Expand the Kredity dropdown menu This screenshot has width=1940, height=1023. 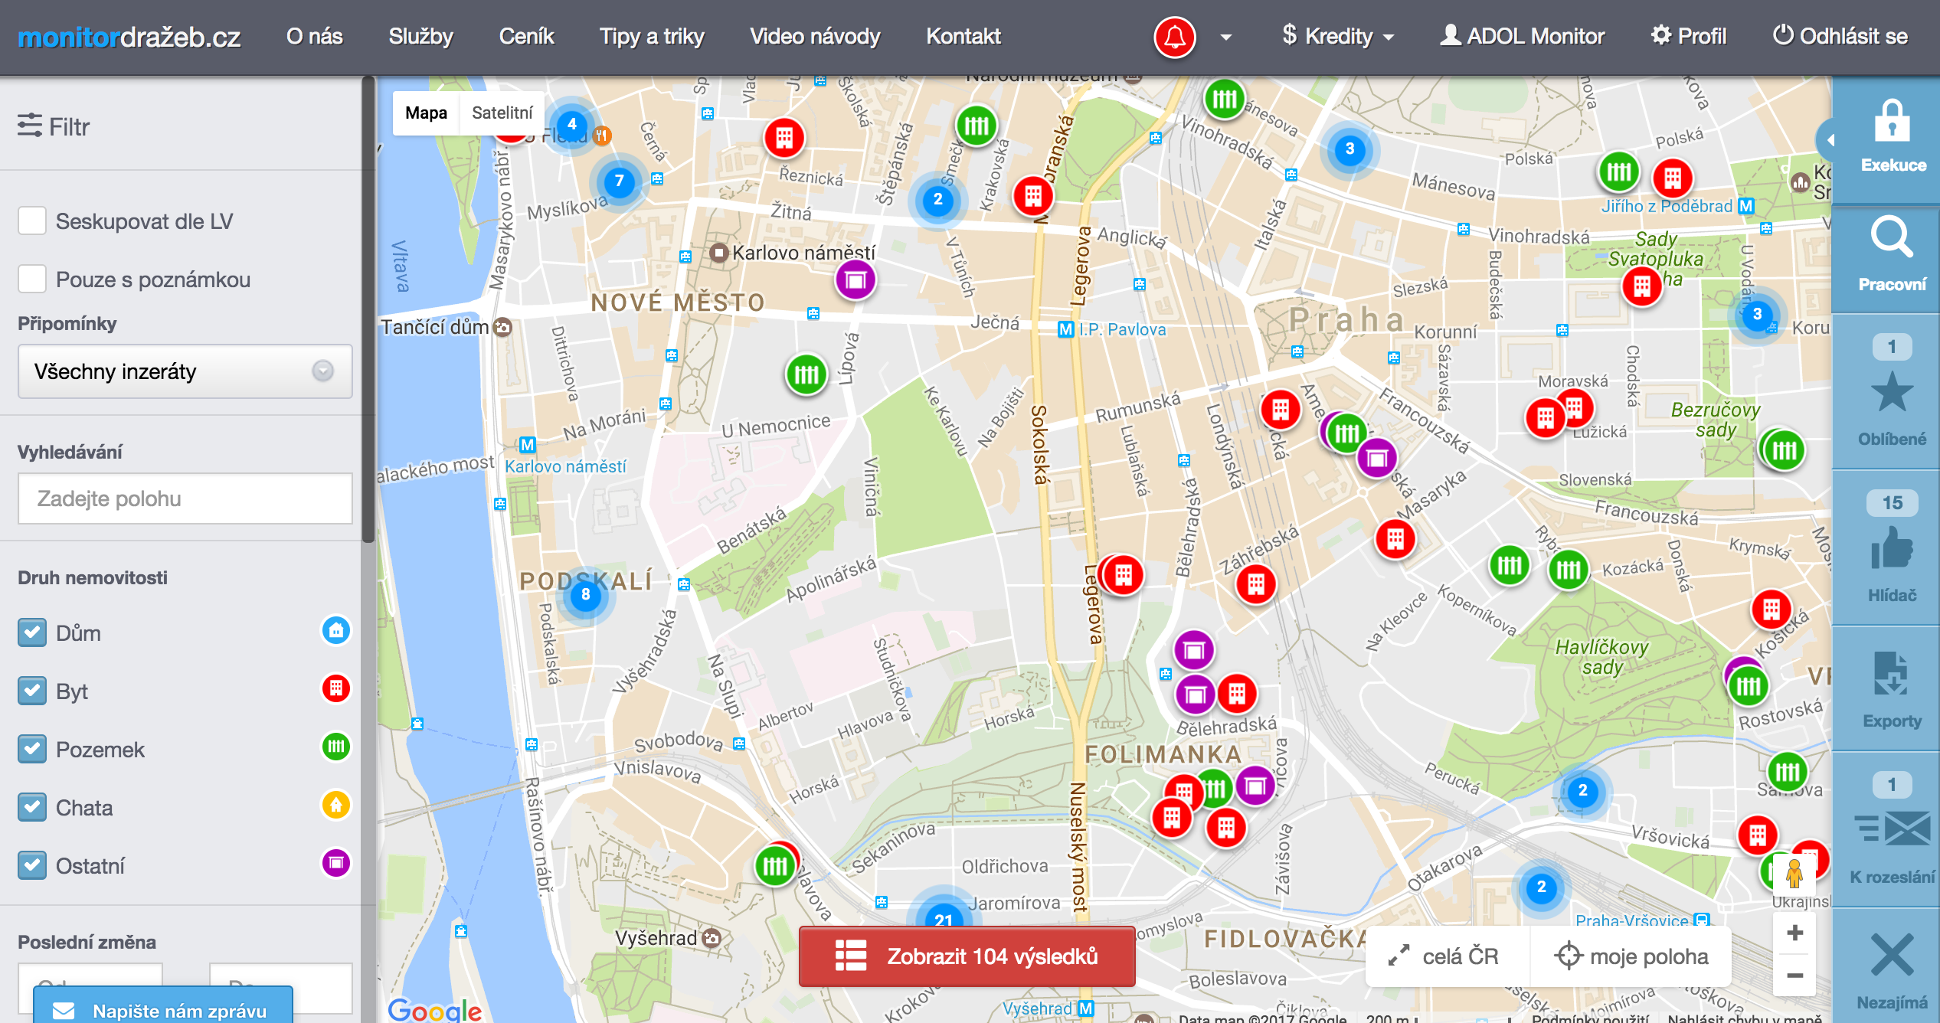click(1338, 36)
